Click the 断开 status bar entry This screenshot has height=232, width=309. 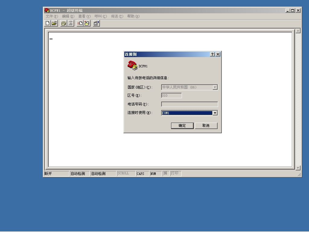(x=56, y=174)
